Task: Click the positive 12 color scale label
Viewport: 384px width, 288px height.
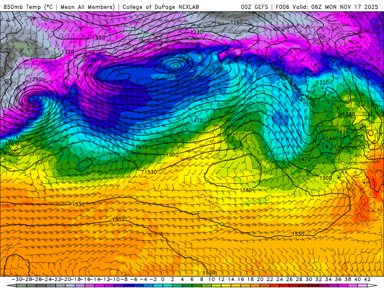Action: pos(221,279)
